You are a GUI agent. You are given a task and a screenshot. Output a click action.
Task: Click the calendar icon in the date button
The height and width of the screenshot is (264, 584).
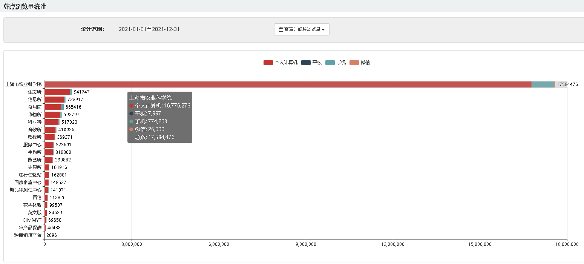point(281,29)
